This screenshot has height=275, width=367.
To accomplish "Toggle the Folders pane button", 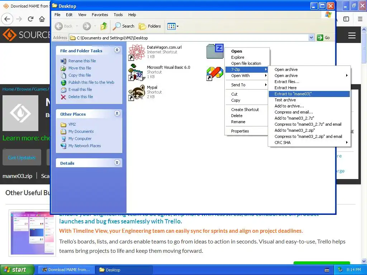I will pos(150,26).
